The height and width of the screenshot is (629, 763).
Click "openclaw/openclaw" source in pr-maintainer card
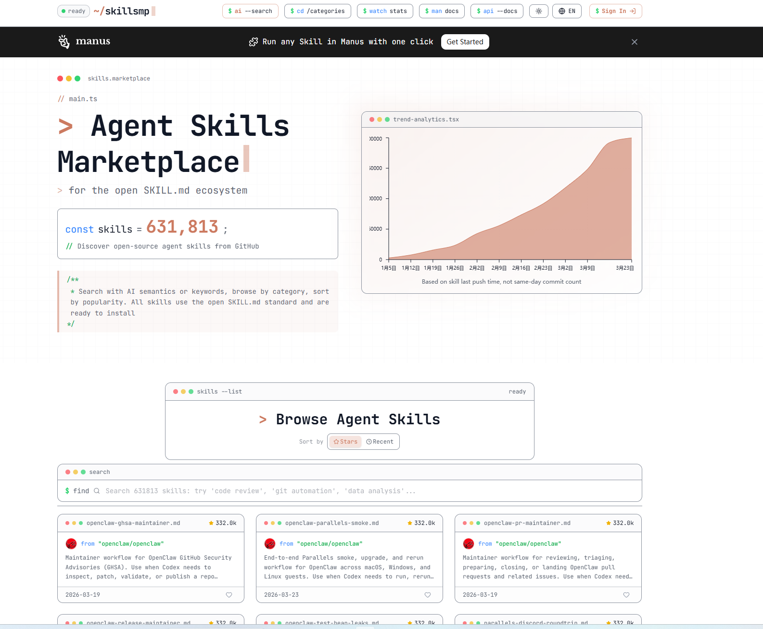[x=528, y=544]
